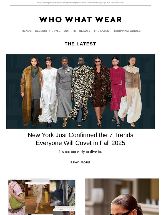This screenshot has height=215, width=161.
Task: Click "It's not too early" subtitle text
Action: [x=80, y=152]
